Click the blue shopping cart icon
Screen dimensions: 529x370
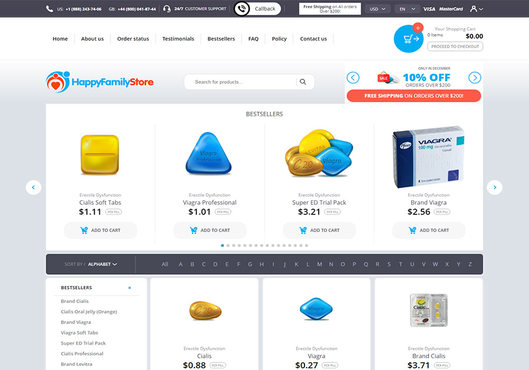point(409,39)
